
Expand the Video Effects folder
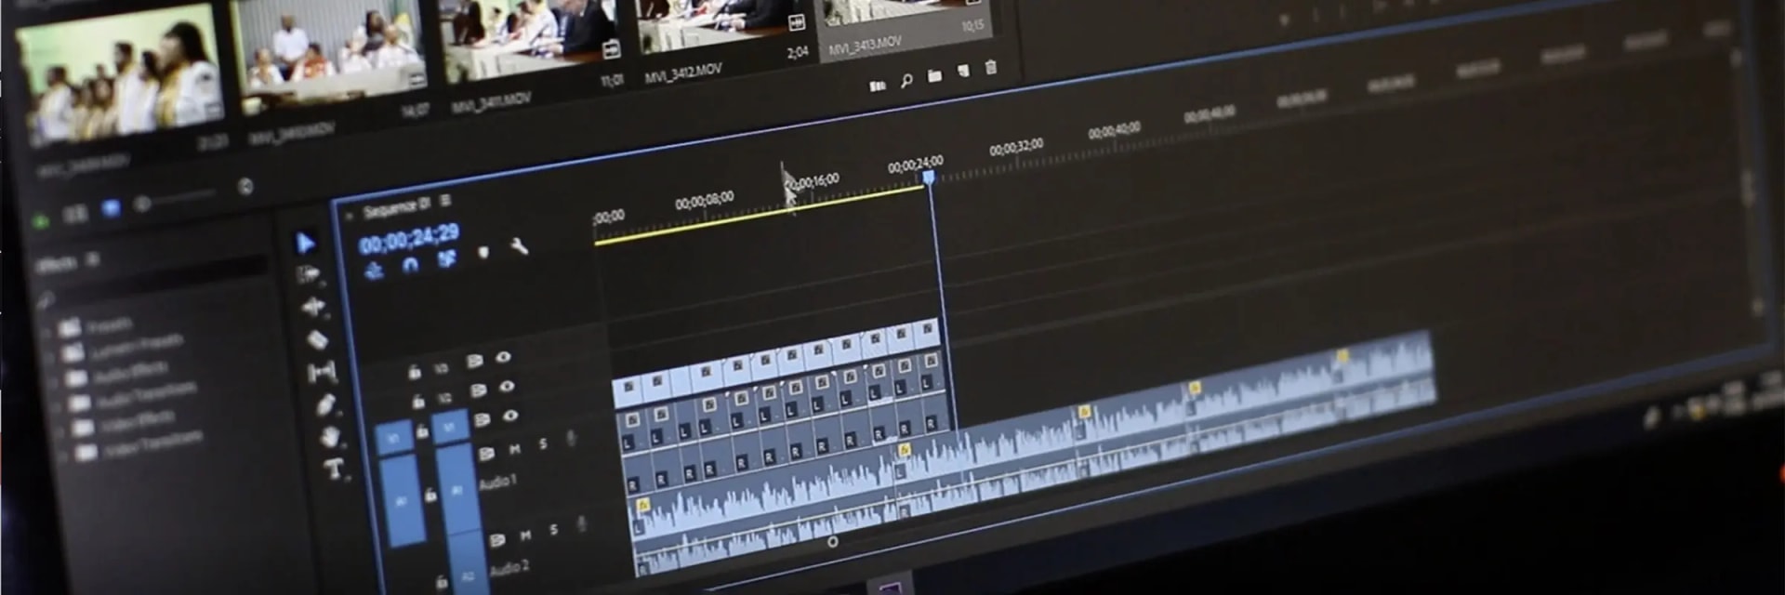[x=60, y=430]
